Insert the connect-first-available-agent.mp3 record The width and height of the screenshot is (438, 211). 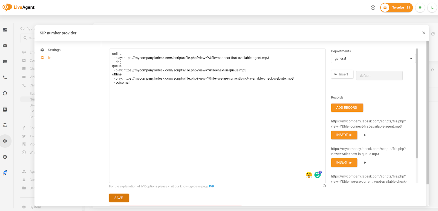point(344,135)
